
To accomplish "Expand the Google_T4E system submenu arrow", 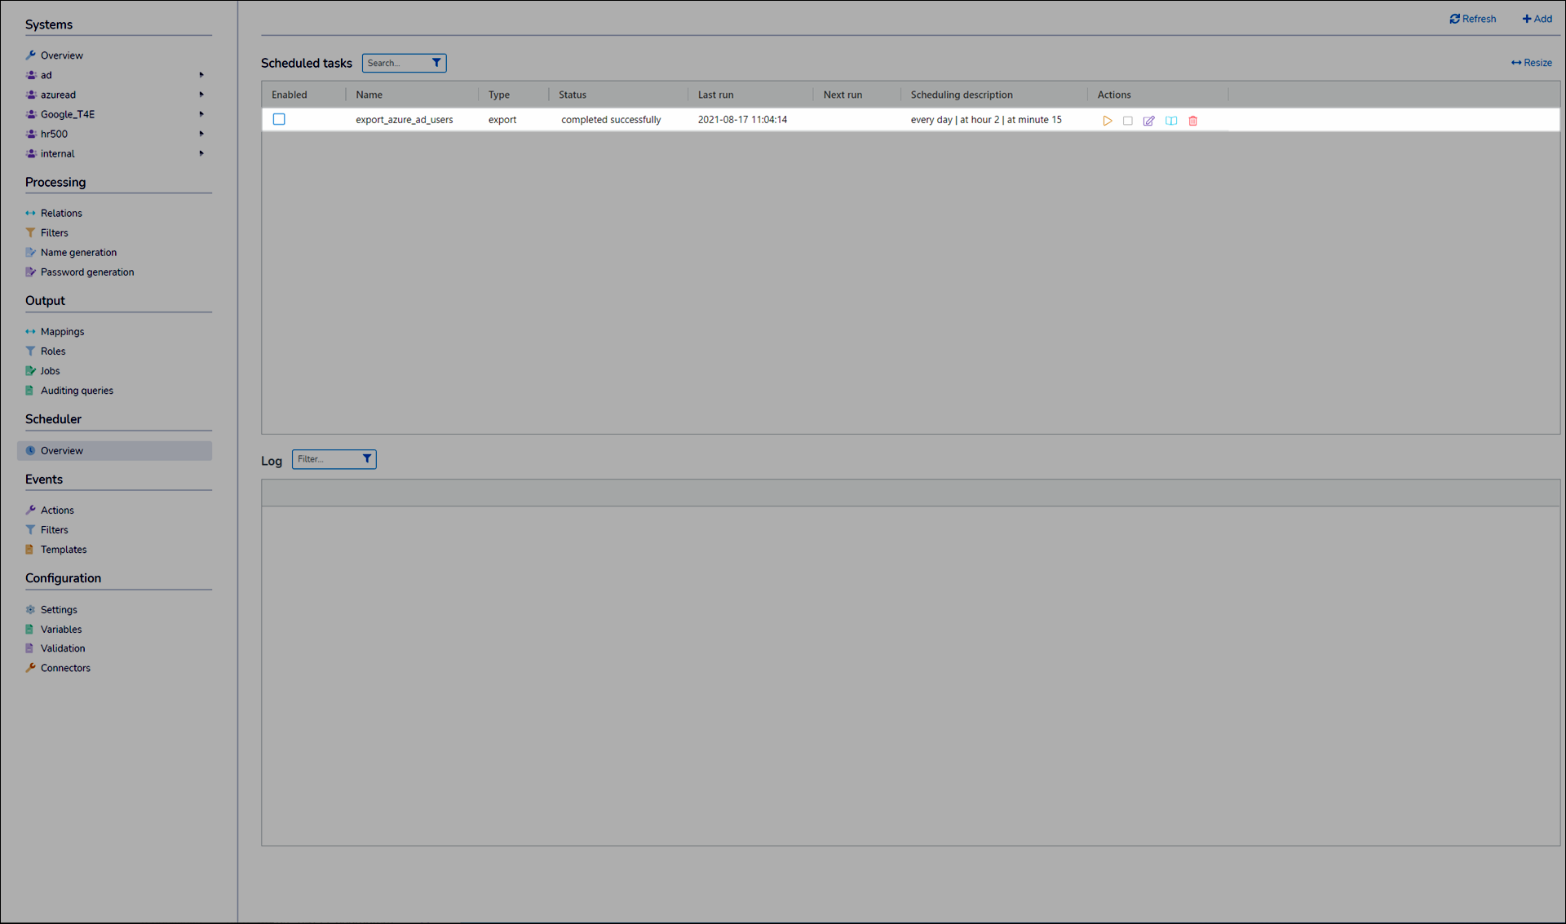I will 201,114.
